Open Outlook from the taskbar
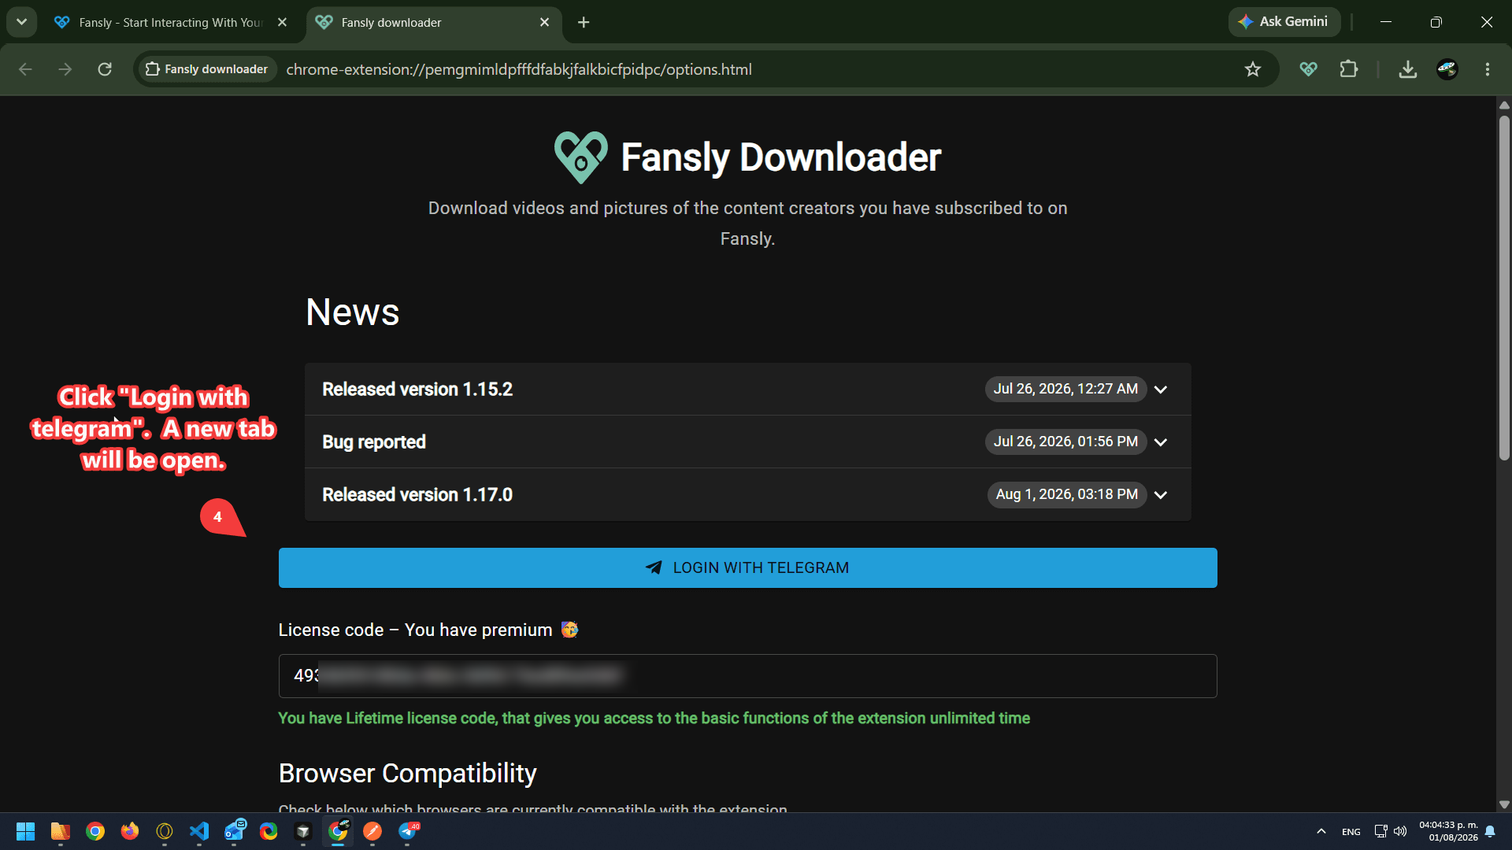 pos(234,831)
